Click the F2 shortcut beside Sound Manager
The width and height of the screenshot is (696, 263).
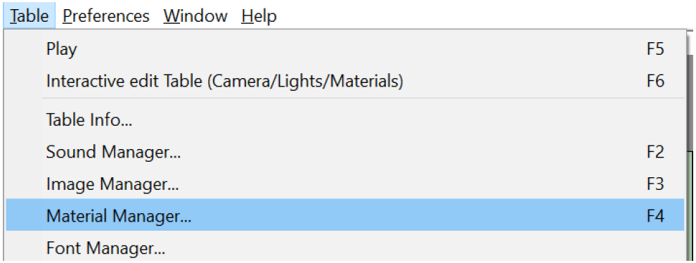coord(655,152)
